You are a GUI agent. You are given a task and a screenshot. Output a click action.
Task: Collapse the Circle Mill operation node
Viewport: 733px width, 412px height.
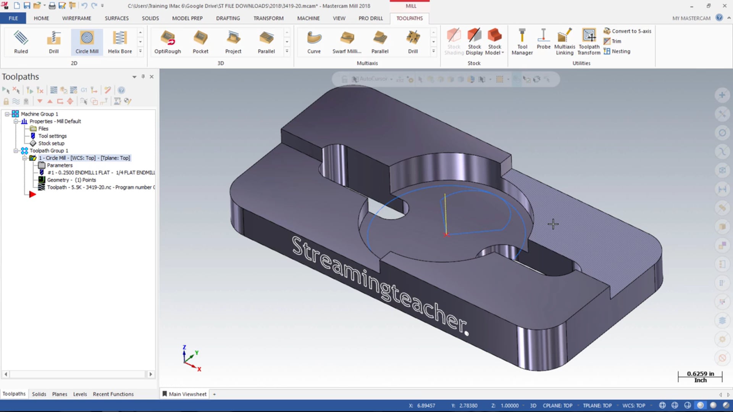click(x=24, y=158)
